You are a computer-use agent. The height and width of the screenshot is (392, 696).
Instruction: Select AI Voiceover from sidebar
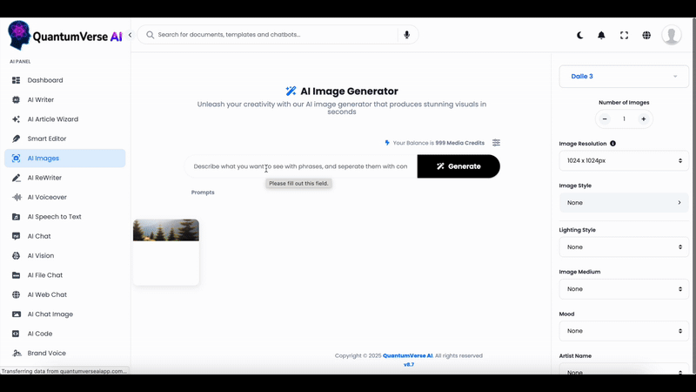pos(47,198)
